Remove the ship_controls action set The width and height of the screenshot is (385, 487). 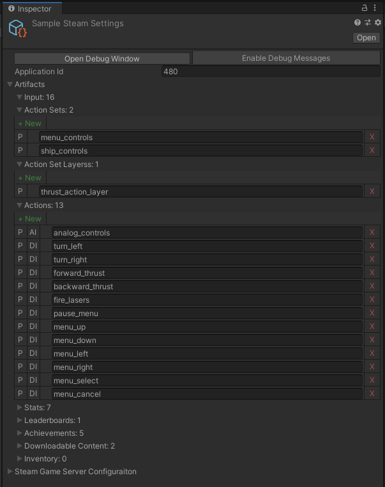pos(372,150)
